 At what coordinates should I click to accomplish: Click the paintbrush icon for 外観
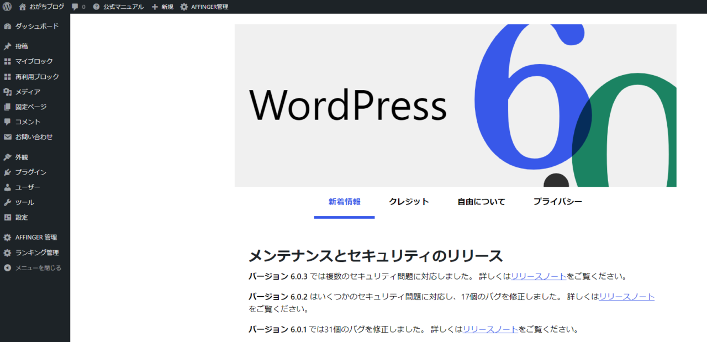pos(8,157)
